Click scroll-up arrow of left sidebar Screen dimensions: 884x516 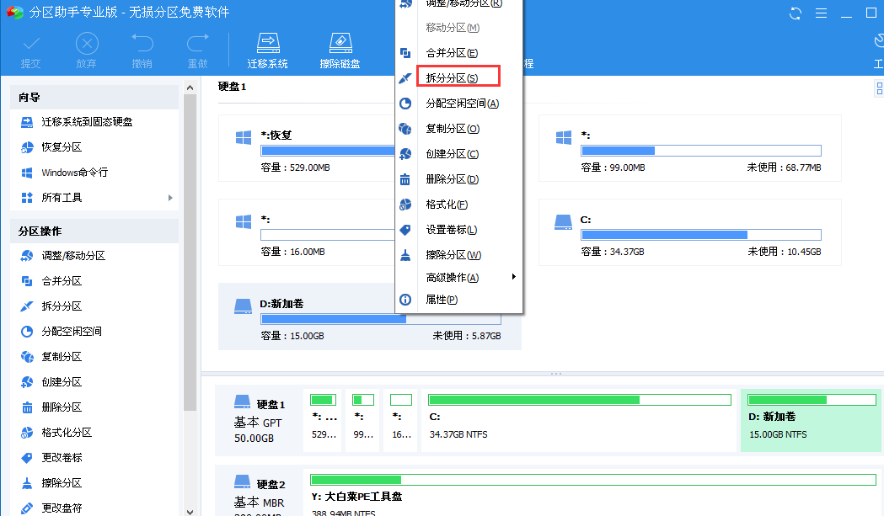click(x=190, y=88)
